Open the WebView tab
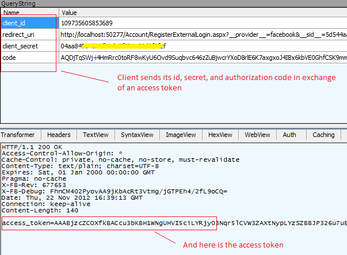Viewport: 347px width, 255px height. 257,135
